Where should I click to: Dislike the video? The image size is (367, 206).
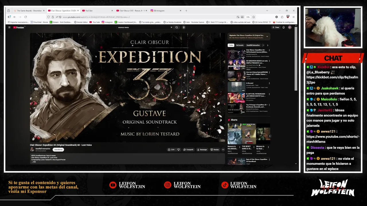tap(178, 150)
